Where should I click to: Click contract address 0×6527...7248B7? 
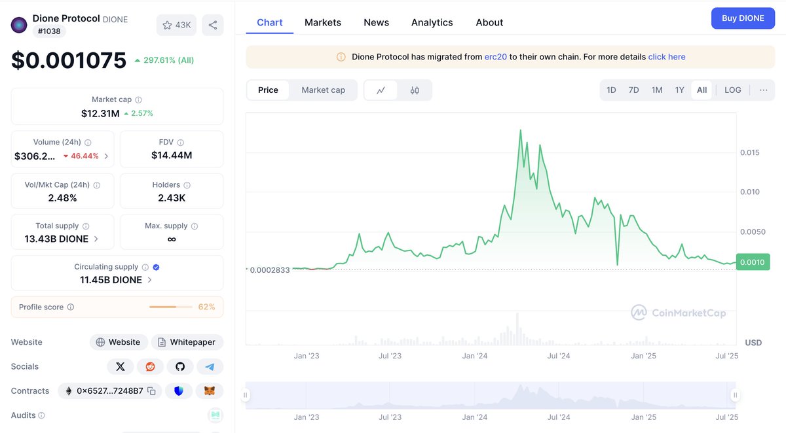(x=109, y=391)
